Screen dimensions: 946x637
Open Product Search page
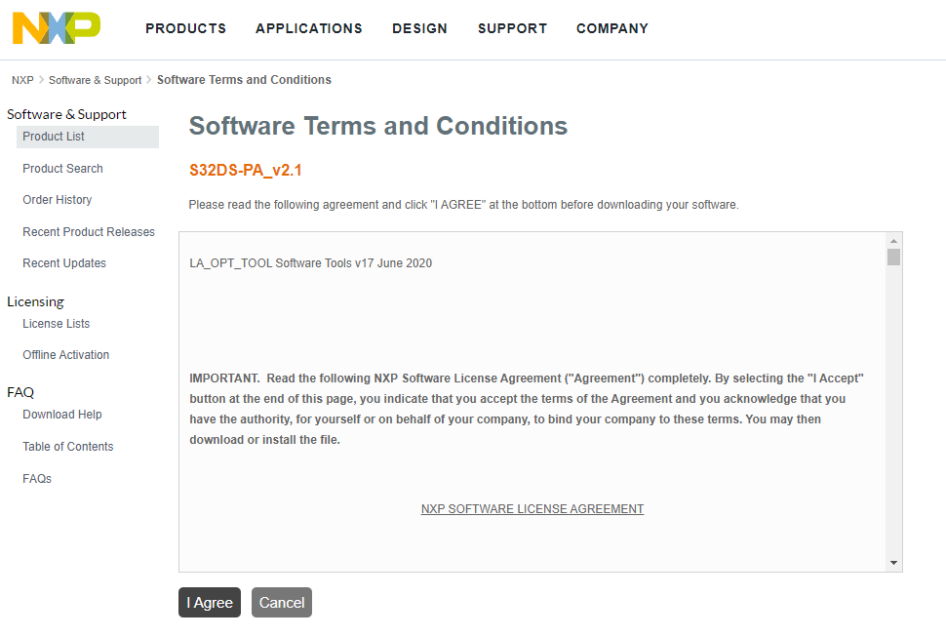[62, 169]
